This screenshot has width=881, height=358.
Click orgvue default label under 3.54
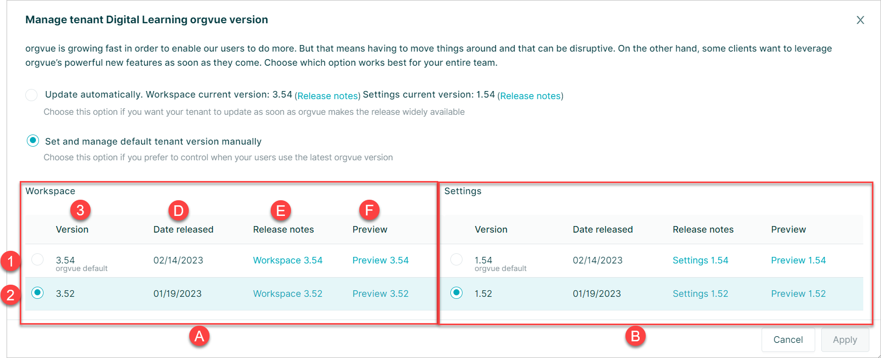81,268
